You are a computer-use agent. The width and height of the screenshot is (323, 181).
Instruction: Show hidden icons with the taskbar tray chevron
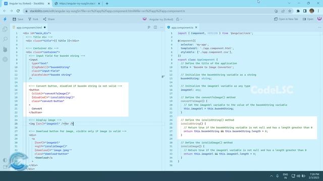click(x=272, y=176)
